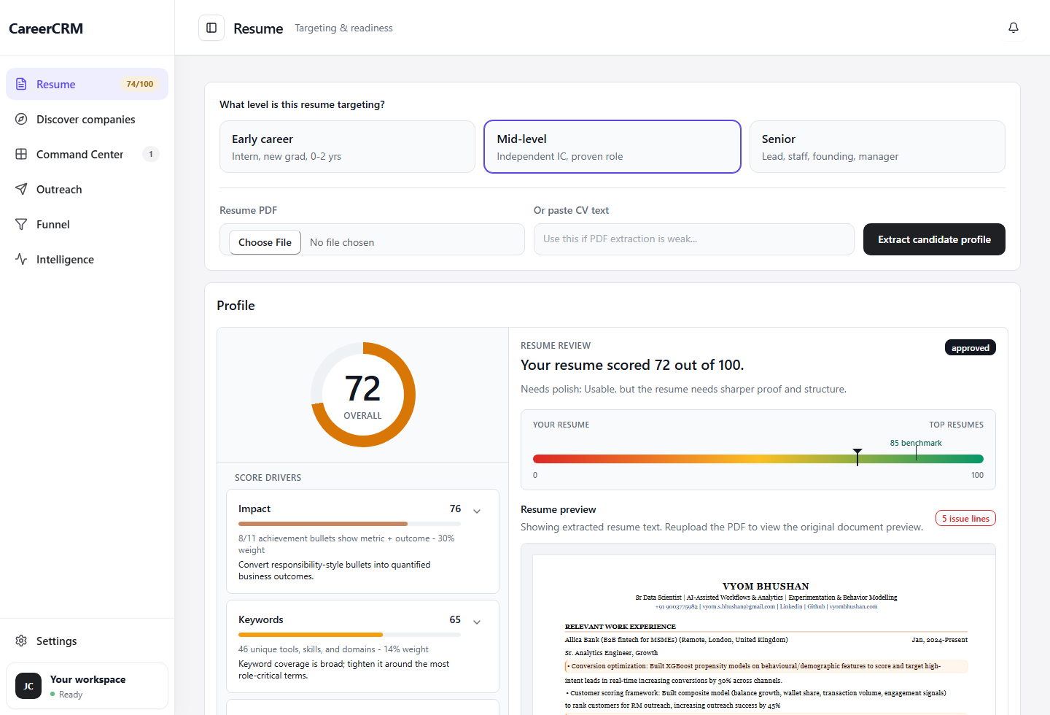Viewport: 1050px width, 715px height.
Task: Open the Outreach section
Action: pos(87,189)
